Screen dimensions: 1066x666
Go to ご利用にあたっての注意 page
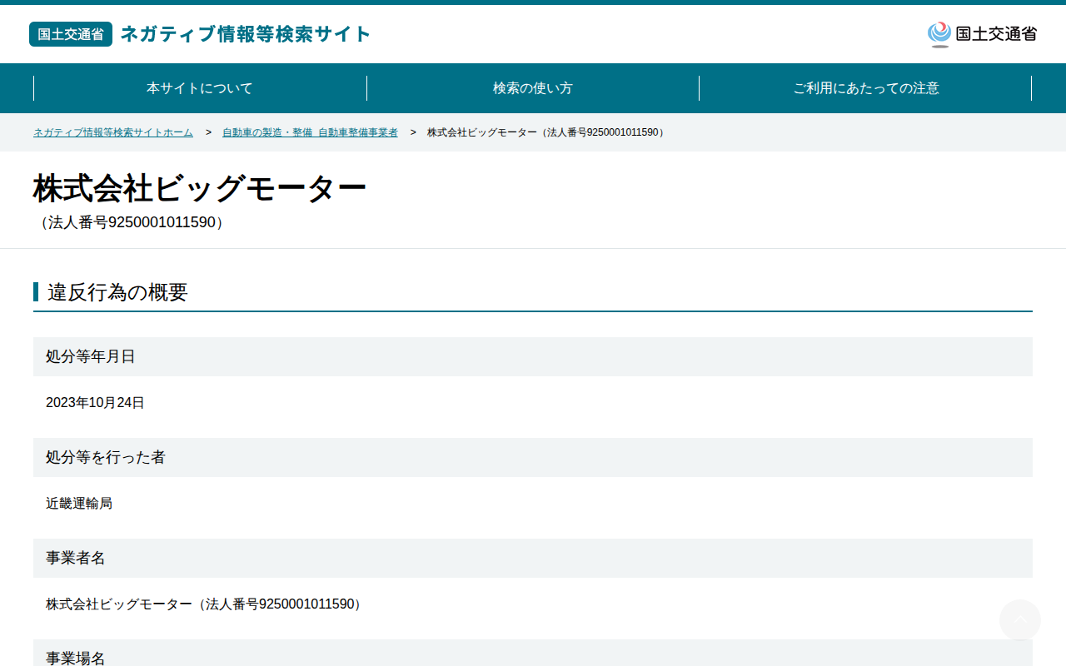pos(865,88)
